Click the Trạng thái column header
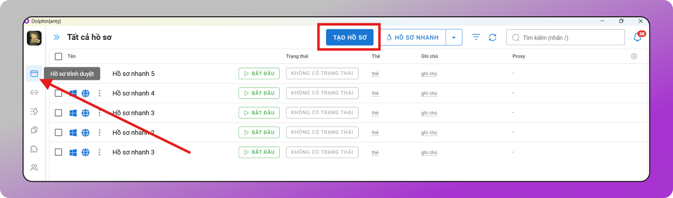The width and height of the screenshot is (673, 198). (297, 56)
